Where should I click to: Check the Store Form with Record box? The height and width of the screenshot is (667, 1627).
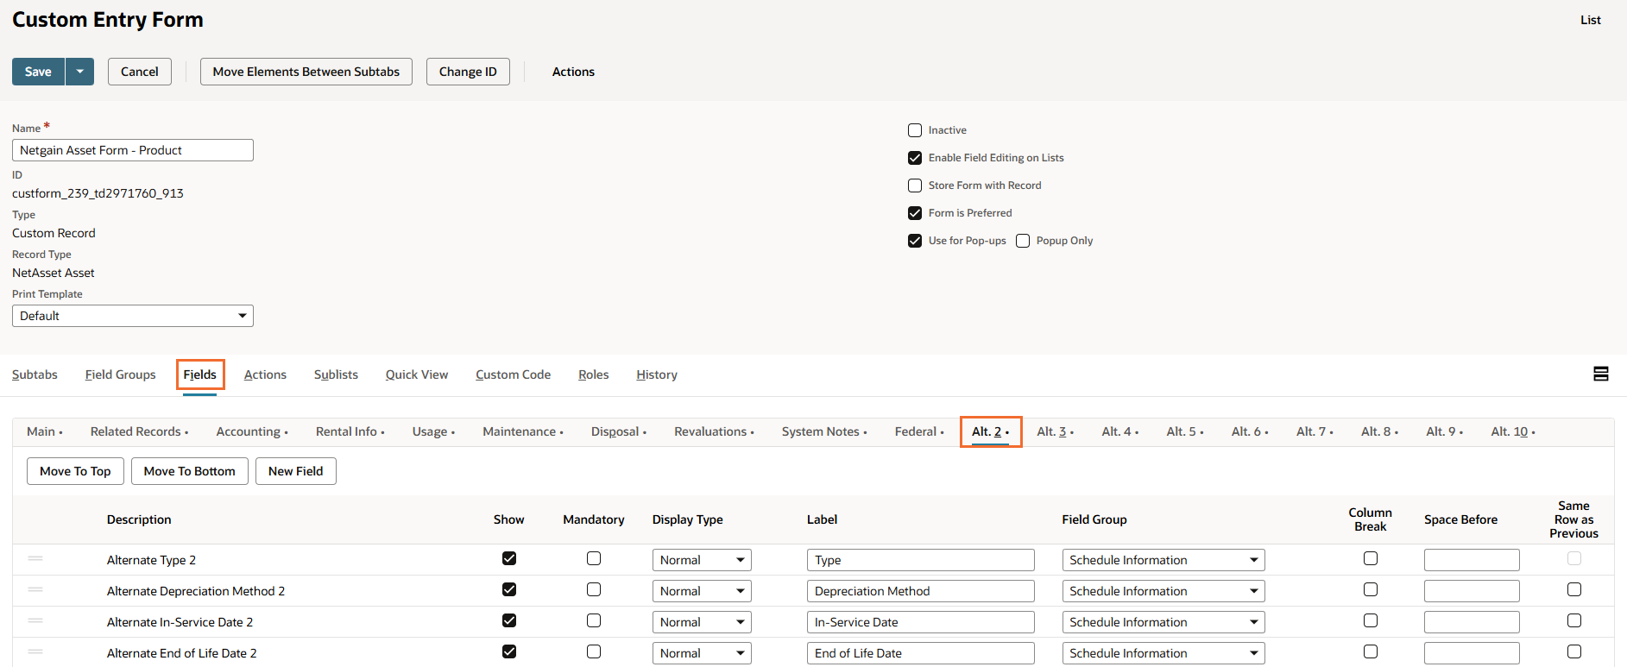click(915, 186)
